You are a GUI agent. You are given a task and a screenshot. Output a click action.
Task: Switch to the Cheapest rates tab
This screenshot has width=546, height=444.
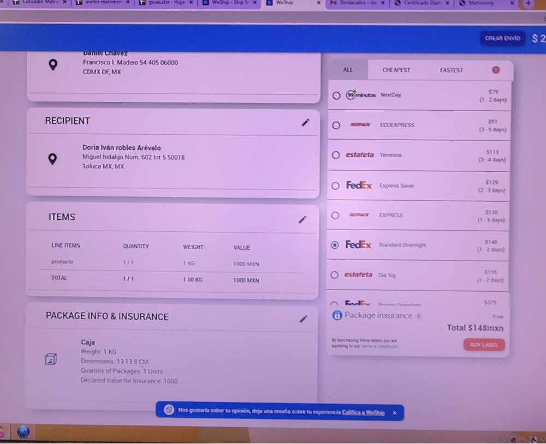coord(396,70)
